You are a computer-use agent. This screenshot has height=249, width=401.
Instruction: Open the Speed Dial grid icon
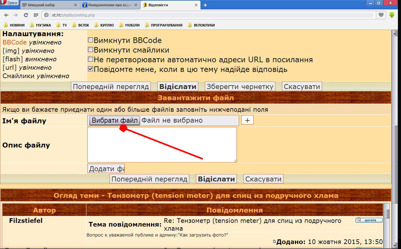pos(36,15)
